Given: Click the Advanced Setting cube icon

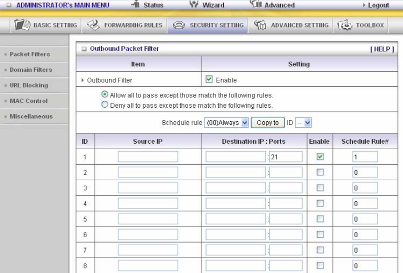Looking at the screenshot, I should [260, 25].
